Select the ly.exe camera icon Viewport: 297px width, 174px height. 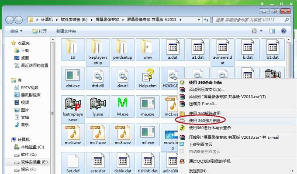[x=98, y=104]
